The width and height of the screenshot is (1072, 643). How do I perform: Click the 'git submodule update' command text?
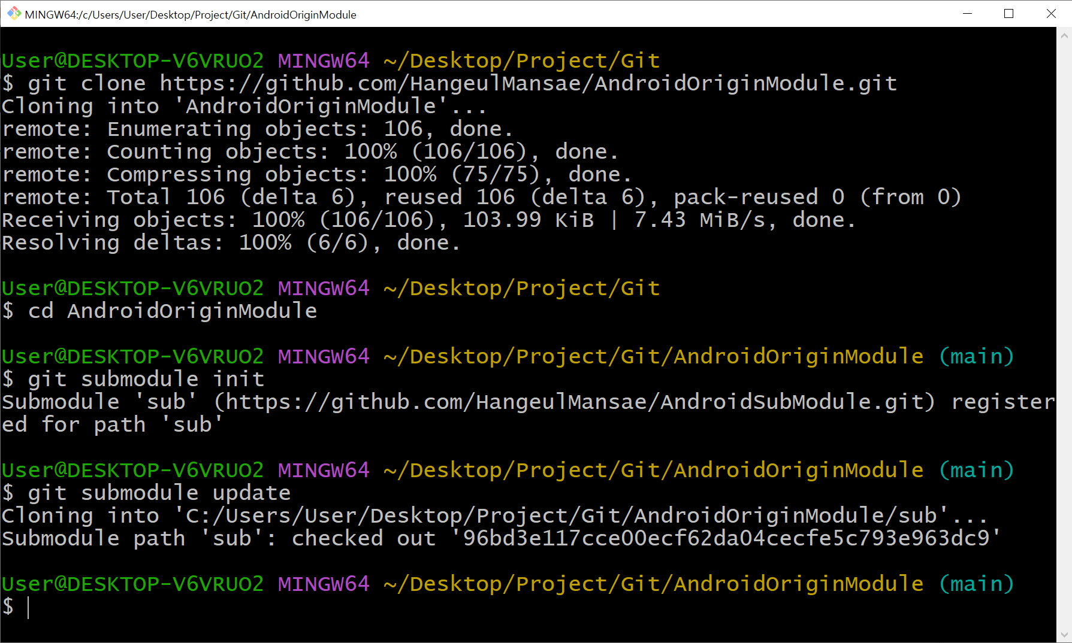159,493
